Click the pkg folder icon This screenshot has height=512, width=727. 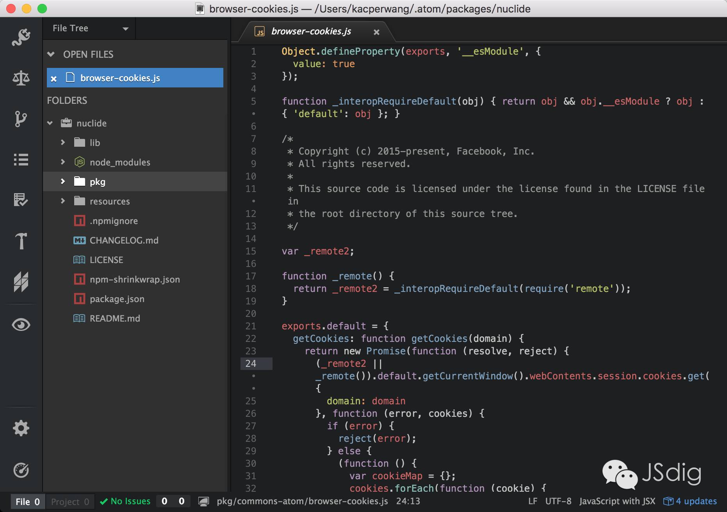[x=80, y=181]
